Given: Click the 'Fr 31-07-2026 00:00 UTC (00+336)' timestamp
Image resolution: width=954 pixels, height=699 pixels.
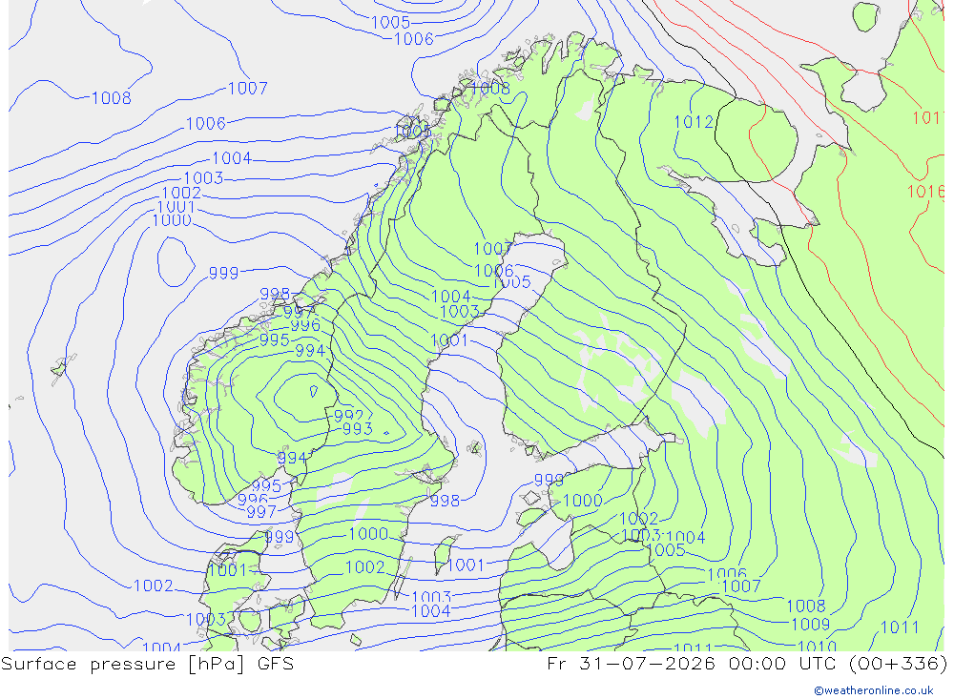Looking at the screenshot, I should tap(747, 663).
